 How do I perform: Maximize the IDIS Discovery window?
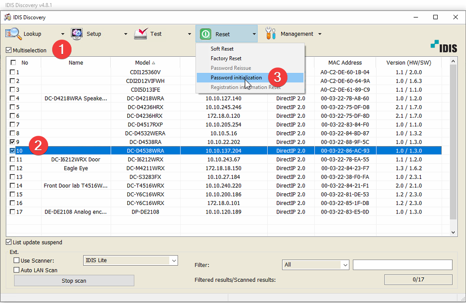click(435, 17)
